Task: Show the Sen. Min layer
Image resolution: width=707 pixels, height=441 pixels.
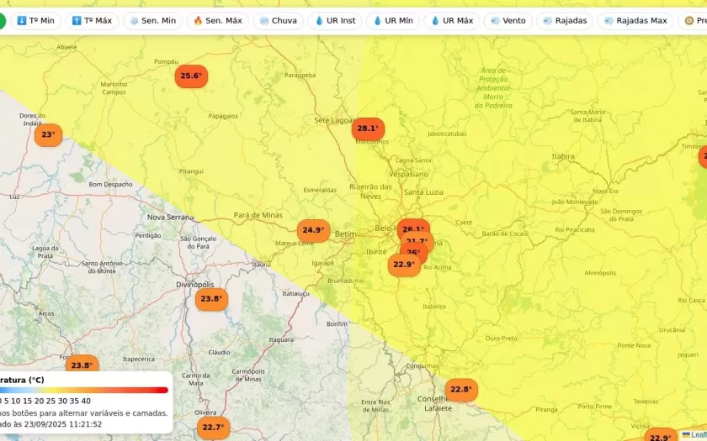Action: [x=152, y=20]
